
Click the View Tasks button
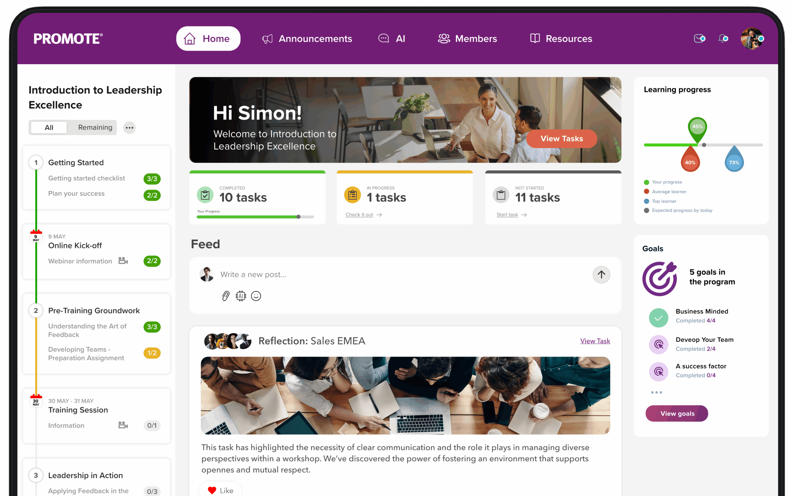point(561,138)
